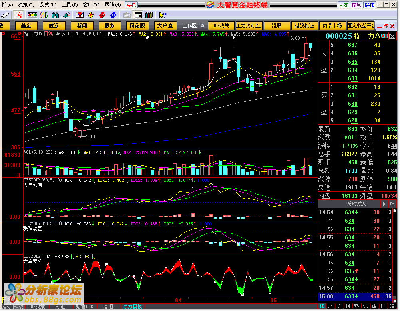
Task: Click the grayed clipboard toolbar icon
Action: click(x=127, y=15)
